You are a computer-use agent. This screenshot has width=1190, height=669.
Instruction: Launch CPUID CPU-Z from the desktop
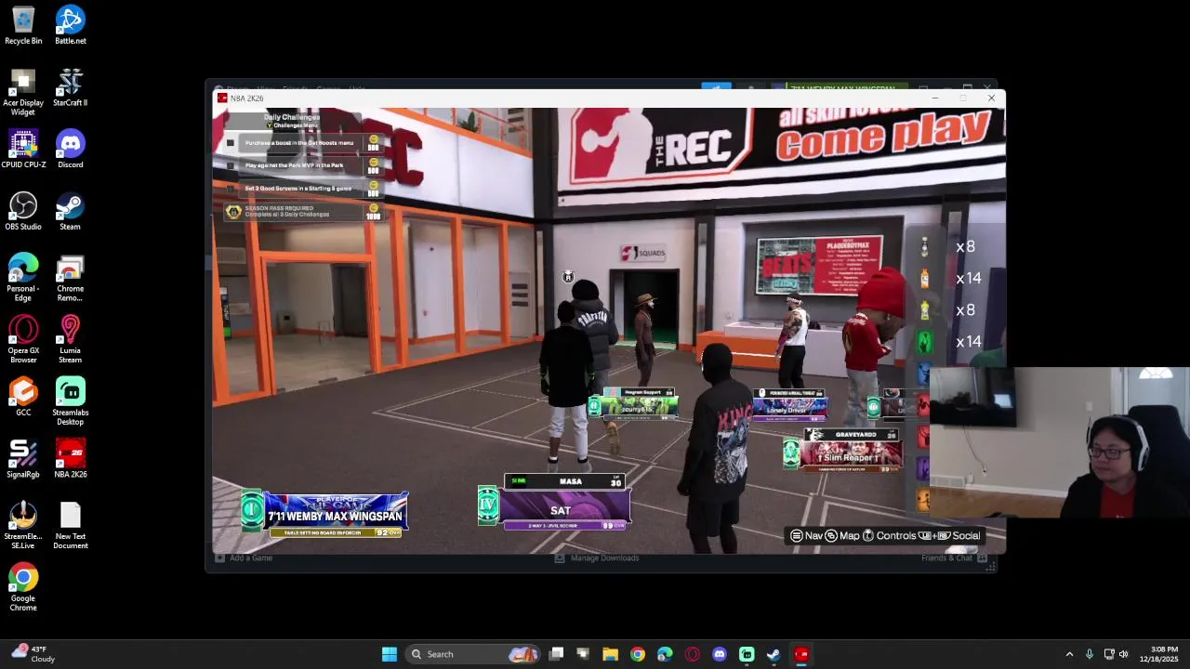[x=23, y=149]
